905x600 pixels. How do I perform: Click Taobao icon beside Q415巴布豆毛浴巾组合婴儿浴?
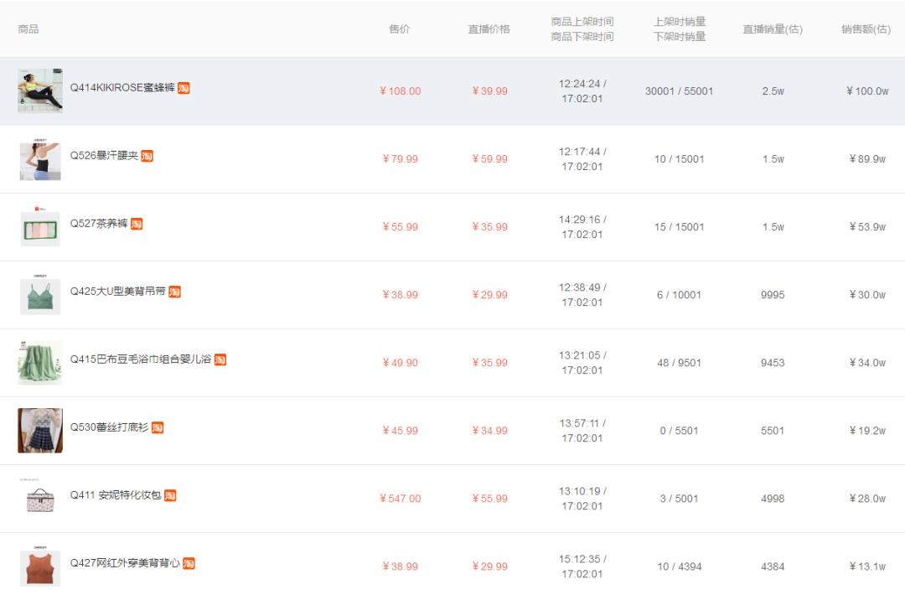click(220, 359)
